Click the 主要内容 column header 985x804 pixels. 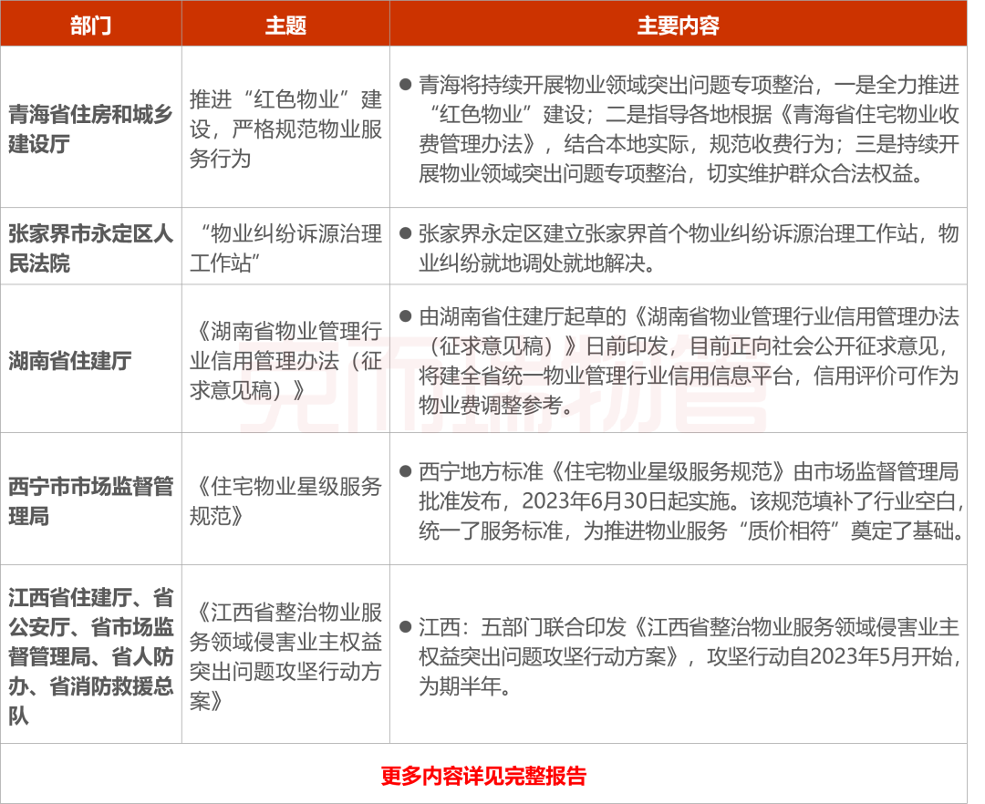pyautogui.click(x=679, y=24)
